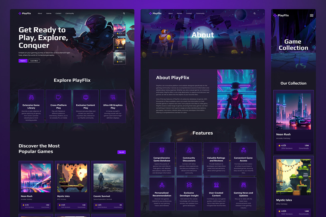This screenshot has height=217, width=326.
Task: Click the Mystic Isles title in mobile view
Action: (284, 200)
